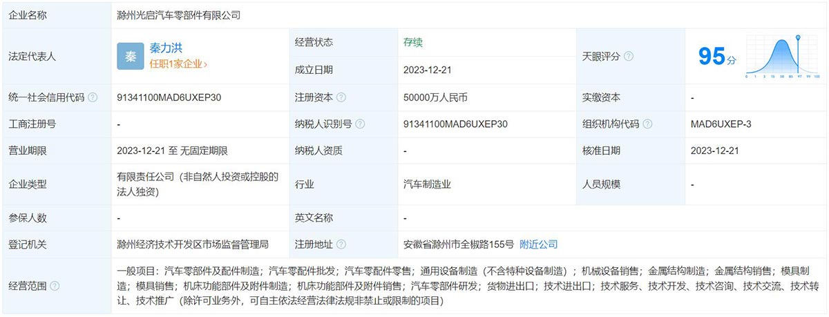The height and width of the screenshot is (317, 829).
Task: Click the 95分 score value
Action: point(718,57)
